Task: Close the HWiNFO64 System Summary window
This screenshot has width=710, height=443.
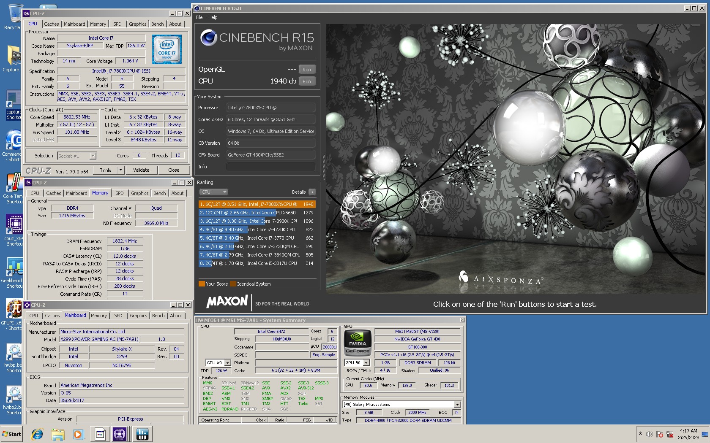Action: pos(462,320)
